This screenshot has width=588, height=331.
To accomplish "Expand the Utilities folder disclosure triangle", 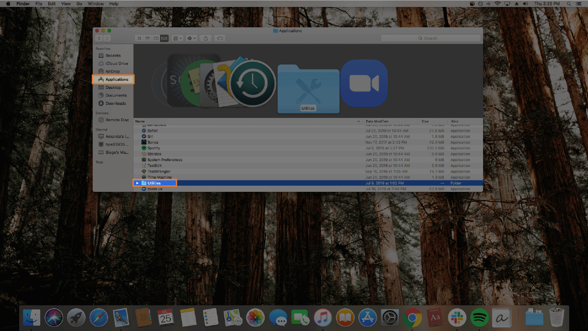I will (x=138, y=183).
